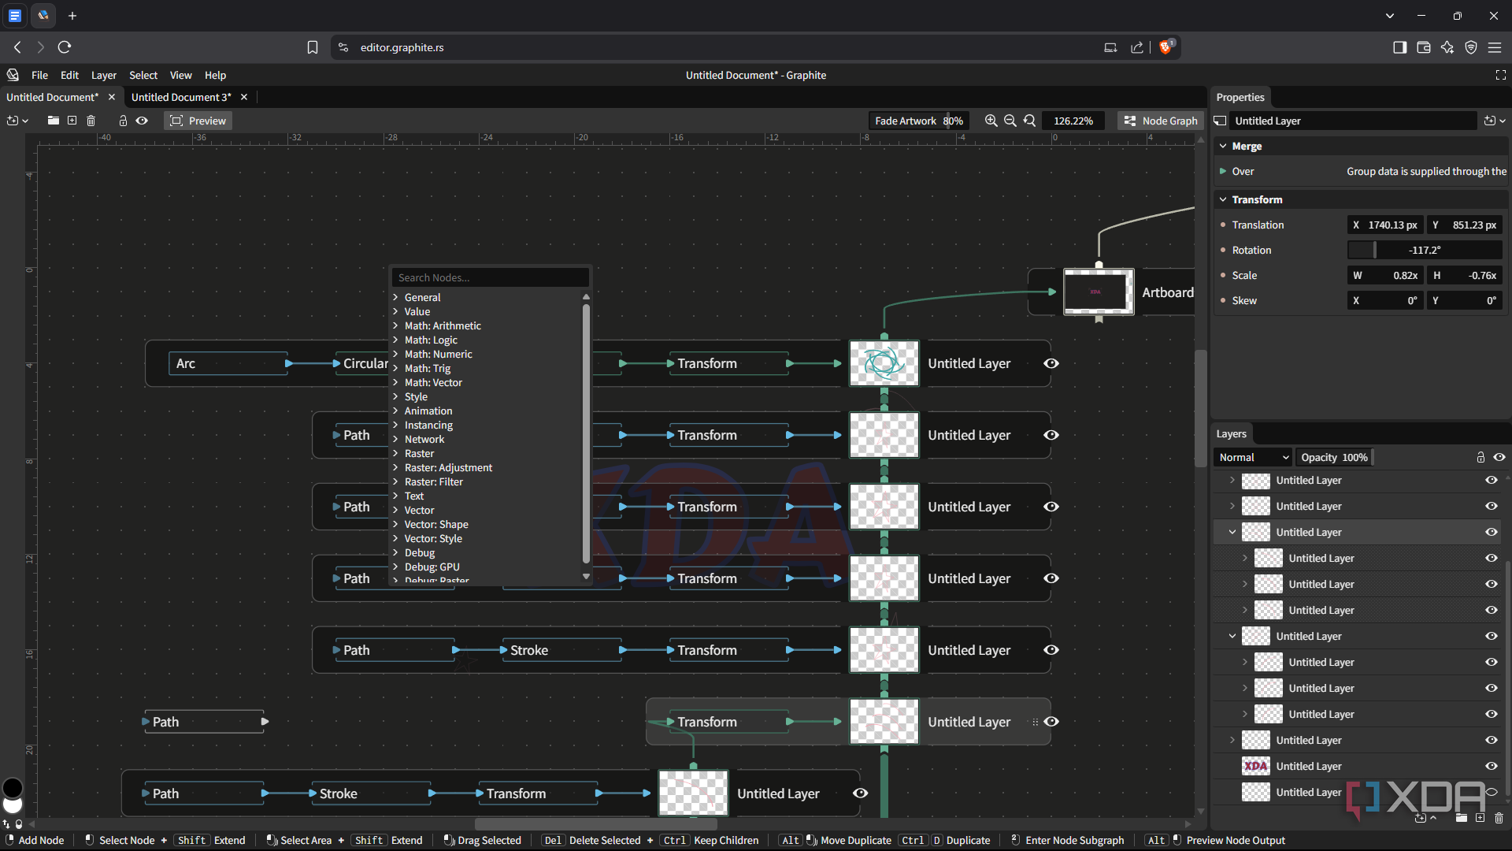Collapse the highlighted Untitled Layer group

[x=1232, y=532]
